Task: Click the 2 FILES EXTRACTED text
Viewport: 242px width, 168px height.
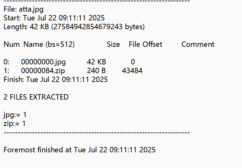Action: pyautogui.click(x=36, y=97)
